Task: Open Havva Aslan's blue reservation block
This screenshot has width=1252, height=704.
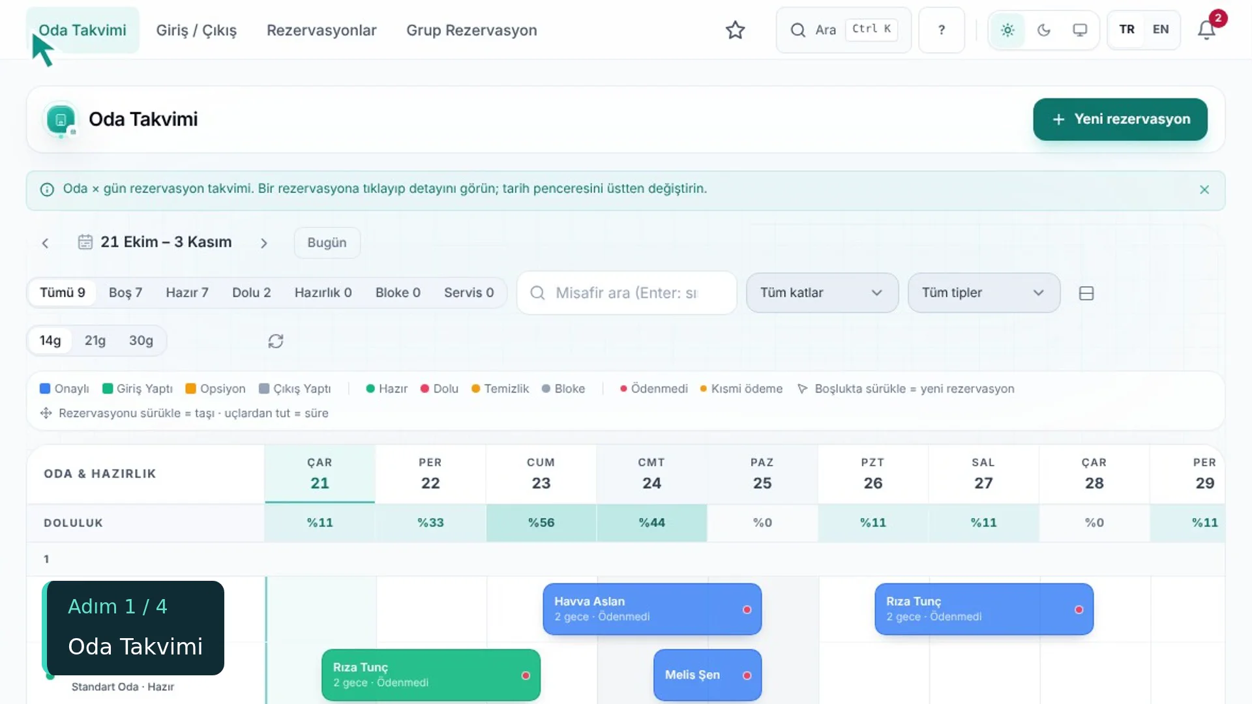Action: tap(652, 609)
